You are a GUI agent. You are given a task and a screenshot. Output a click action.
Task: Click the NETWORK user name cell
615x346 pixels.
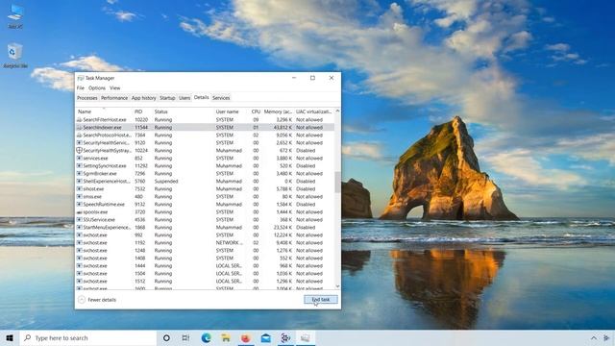229,243
